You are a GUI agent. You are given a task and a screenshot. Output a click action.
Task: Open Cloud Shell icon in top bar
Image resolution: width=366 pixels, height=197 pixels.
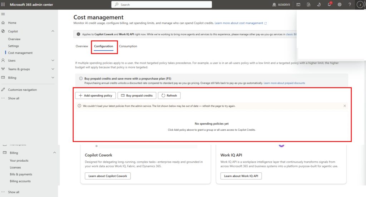click(x=298, y=5)
